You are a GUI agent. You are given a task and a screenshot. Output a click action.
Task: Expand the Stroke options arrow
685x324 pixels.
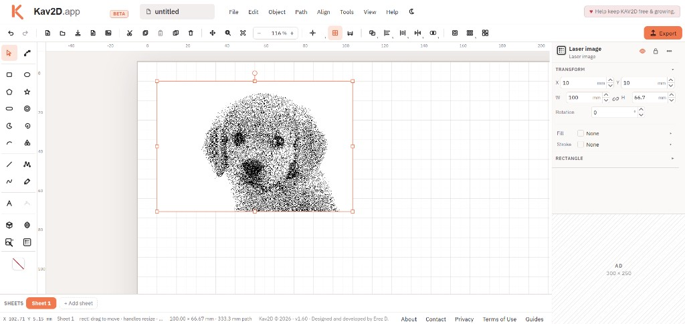coord(670,145)
